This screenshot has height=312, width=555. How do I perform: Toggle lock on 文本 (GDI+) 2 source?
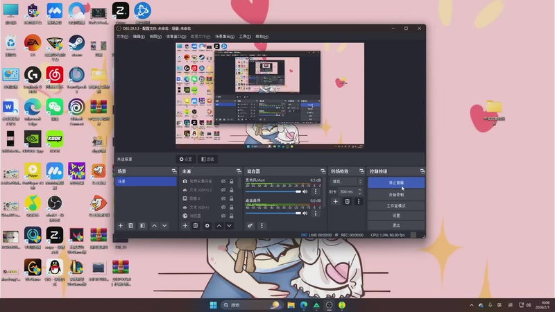pyautogui.click(x=232, y=190)
